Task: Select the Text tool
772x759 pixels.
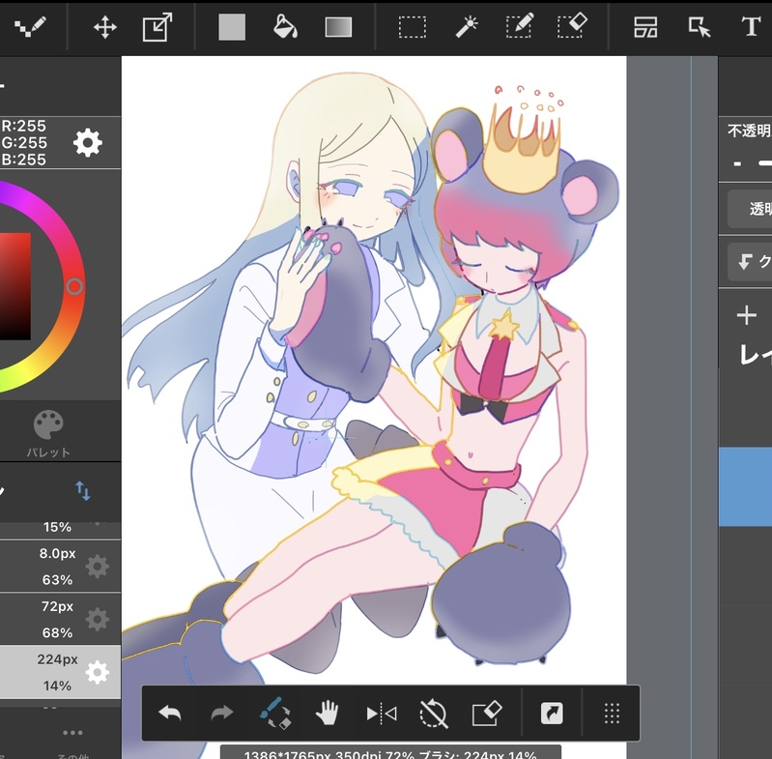Action: 751,27
